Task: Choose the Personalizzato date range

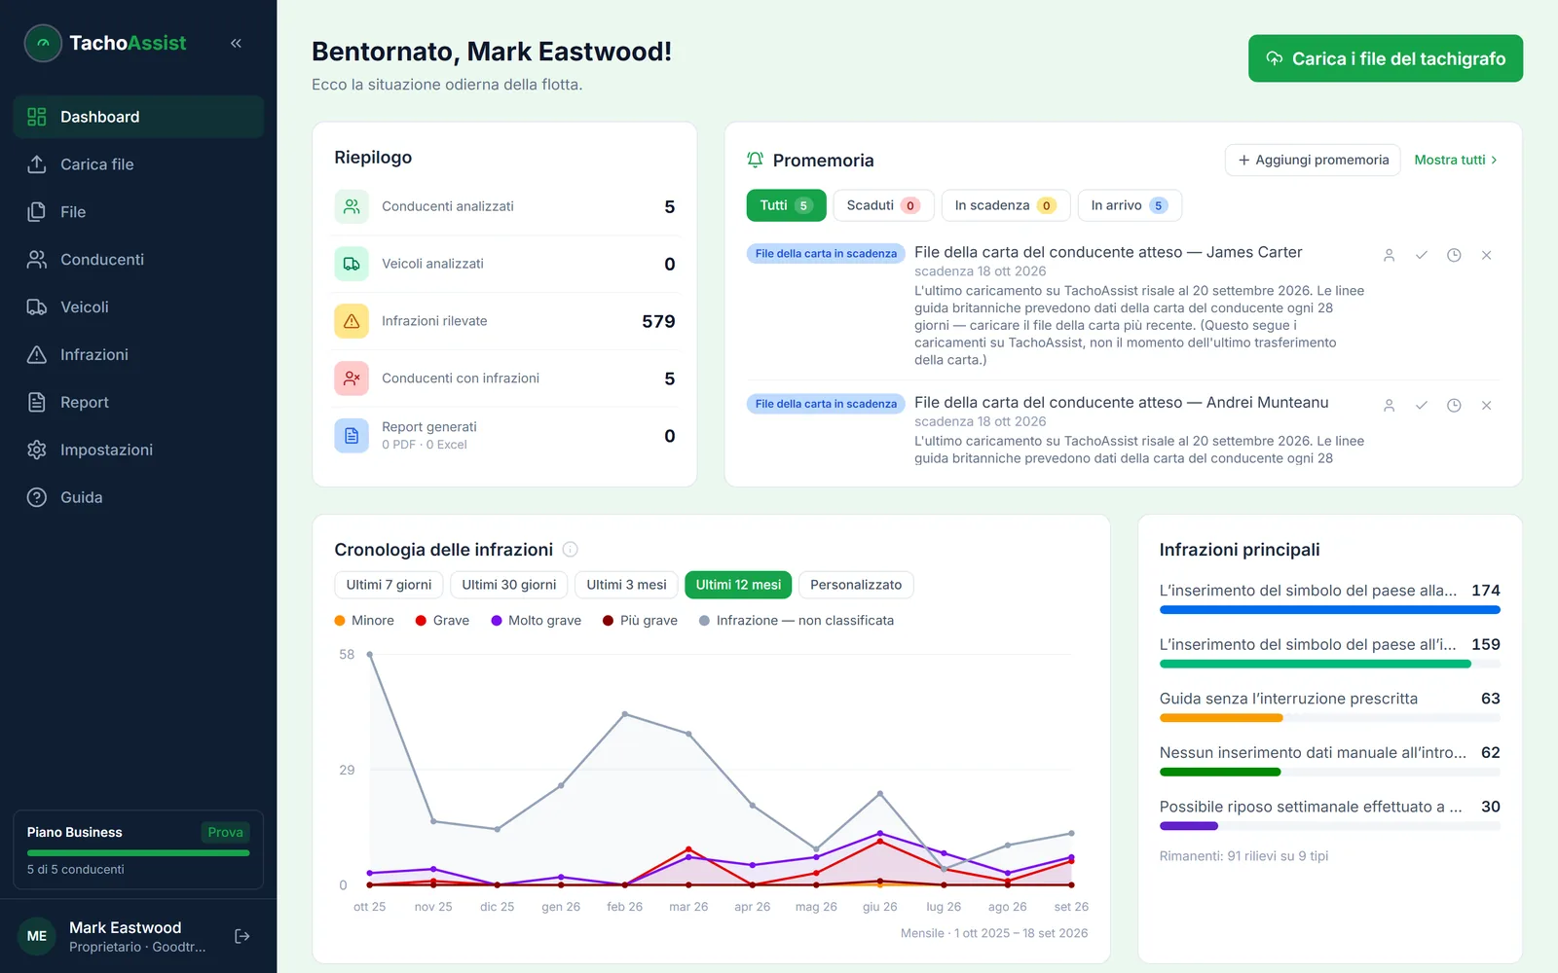Action: (x=856, y=585)
